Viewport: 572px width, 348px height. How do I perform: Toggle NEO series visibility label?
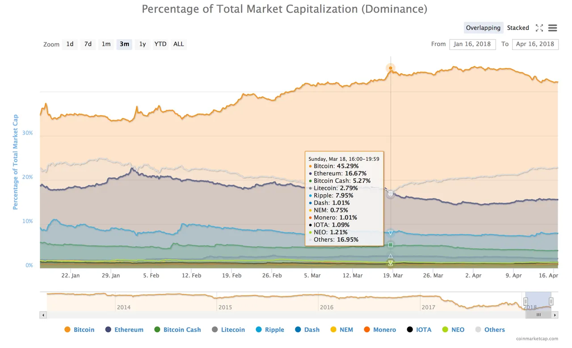(x=458, y=330)
